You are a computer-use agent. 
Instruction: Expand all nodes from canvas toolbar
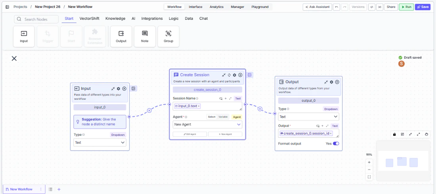pyautogui.click(x=419, y=134)
